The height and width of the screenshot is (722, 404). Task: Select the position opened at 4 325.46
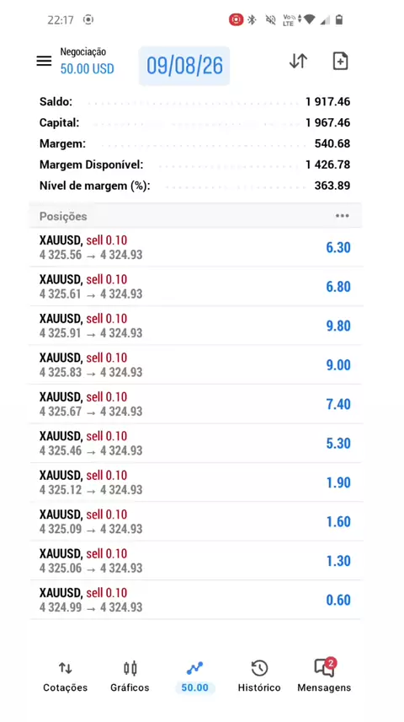pyautogui.click(x=196, y=443)
